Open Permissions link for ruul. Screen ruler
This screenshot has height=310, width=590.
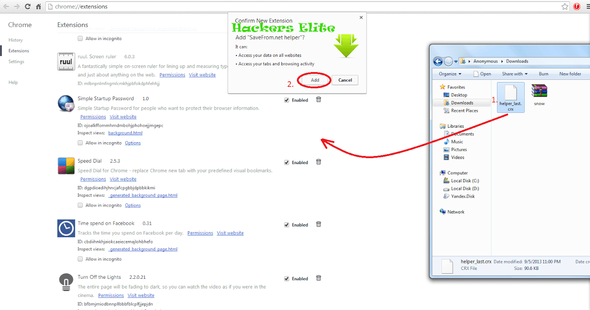click(172, 75)
